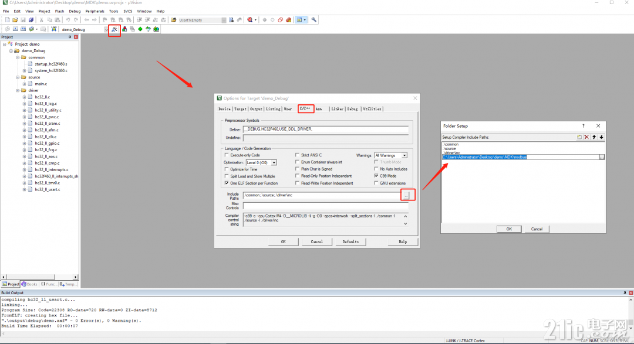
Task: Click the Save toolbar icon
Action: [x=23, y=20]
